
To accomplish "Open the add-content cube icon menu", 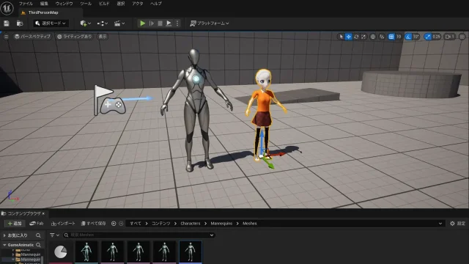I will (x=86, y=23).
